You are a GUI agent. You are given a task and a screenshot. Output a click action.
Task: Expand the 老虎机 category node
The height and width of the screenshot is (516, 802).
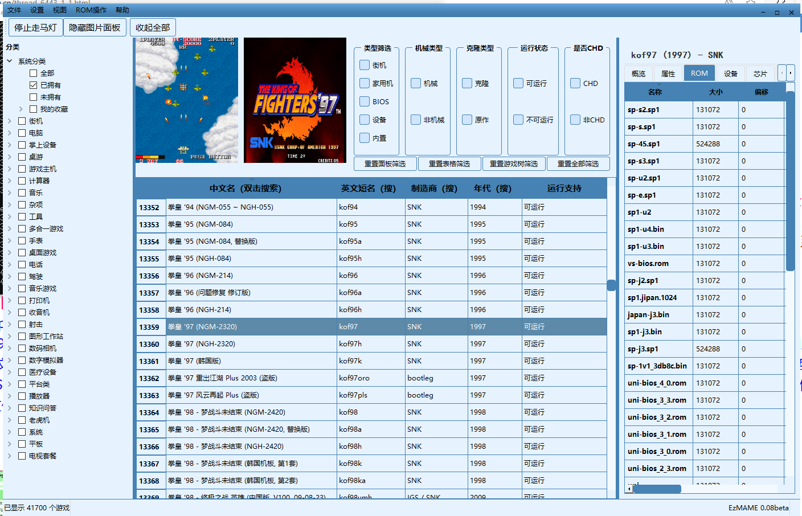pos(10,420)
